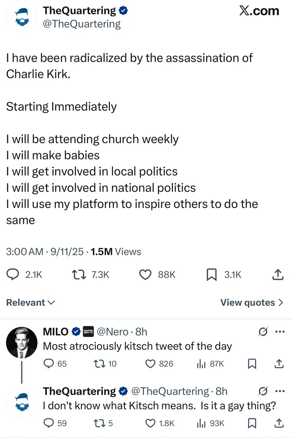Image resolution: width=292 pixels, height=438 pixels.
Task: Open the Relevant sort dropdown
Action: [30, 303]
